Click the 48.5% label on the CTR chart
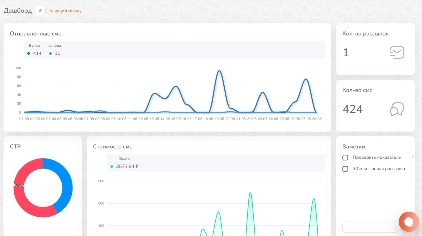Screen dimensions: 422x236 tap(19, 185)
